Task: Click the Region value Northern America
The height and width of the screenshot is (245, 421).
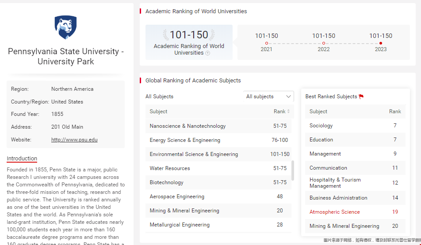Action: click(x=73, y=89)
